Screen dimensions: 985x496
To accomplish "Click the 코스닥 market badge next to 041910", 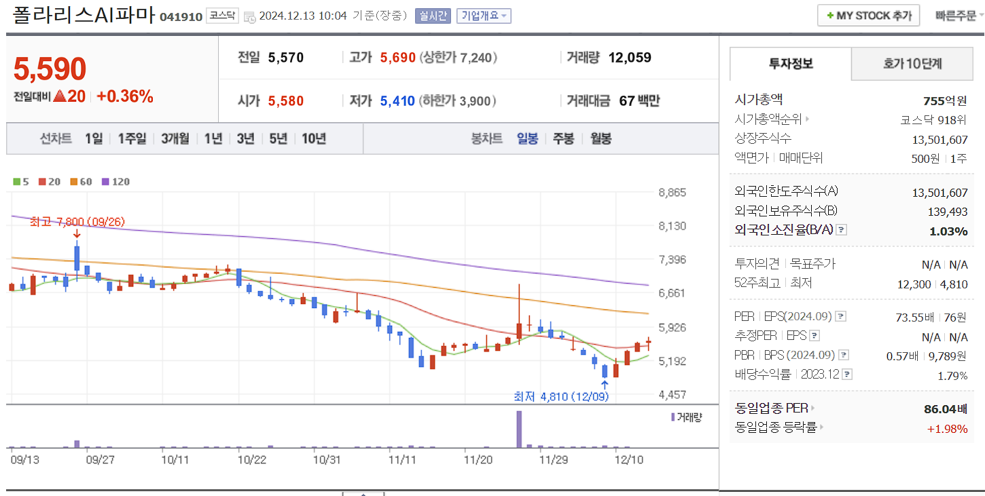I will [223, 15].
